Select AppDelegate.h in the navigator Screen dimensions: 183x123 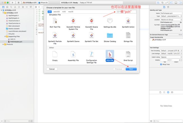pos(14,16)
